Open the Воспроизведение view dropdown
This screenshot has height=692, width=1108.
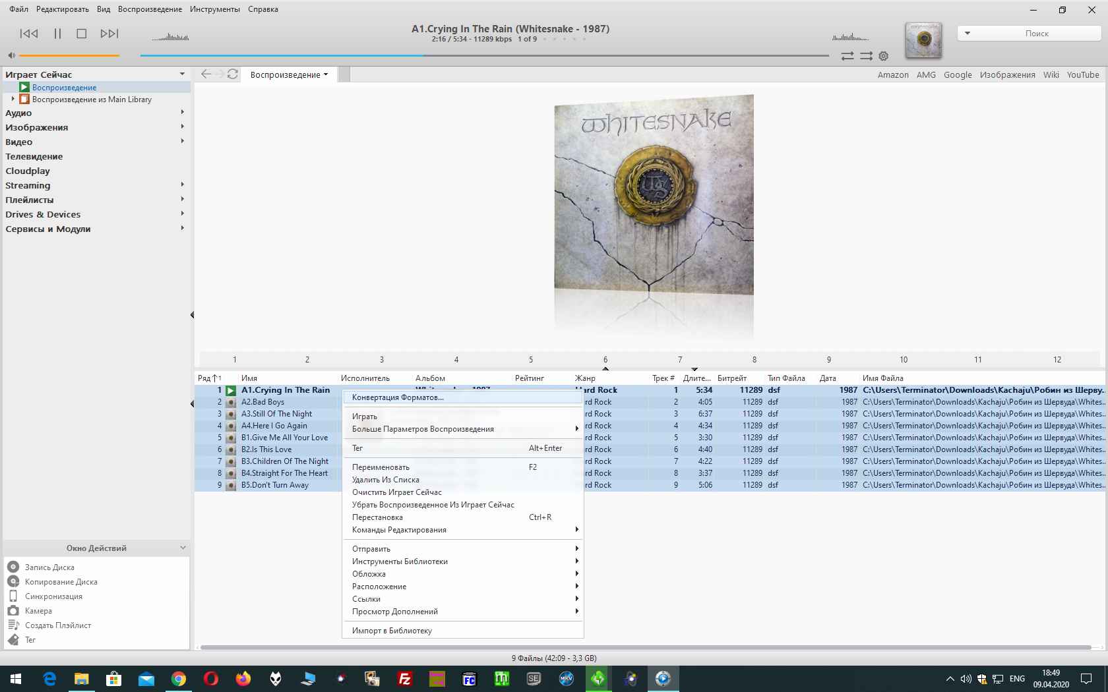coord(289,74)
